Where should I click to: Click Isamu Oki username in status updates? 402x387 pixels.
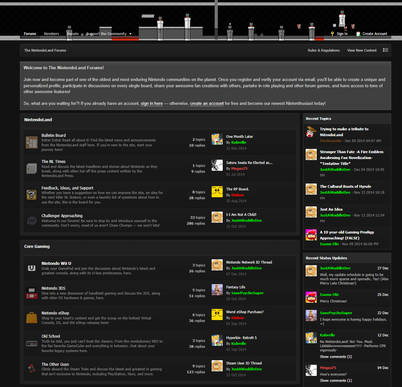pyautogui.click(x=329, y=295)
